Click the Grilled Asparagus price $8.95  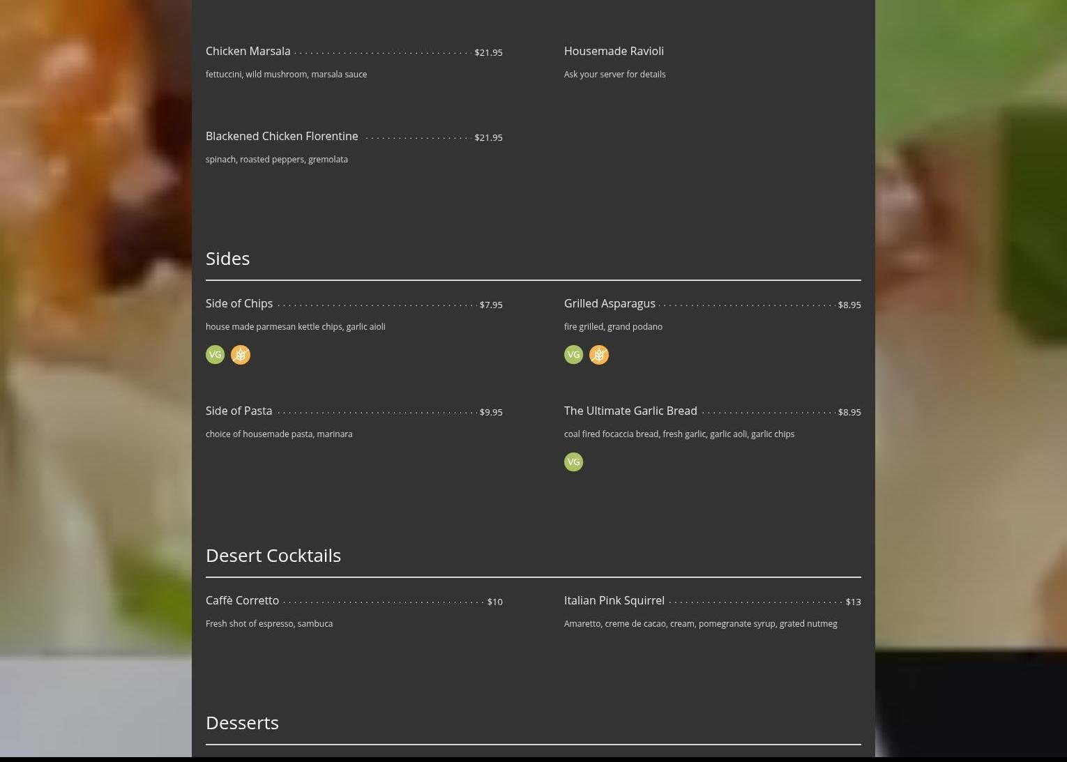pyautogui.click(x=849, y=305)
